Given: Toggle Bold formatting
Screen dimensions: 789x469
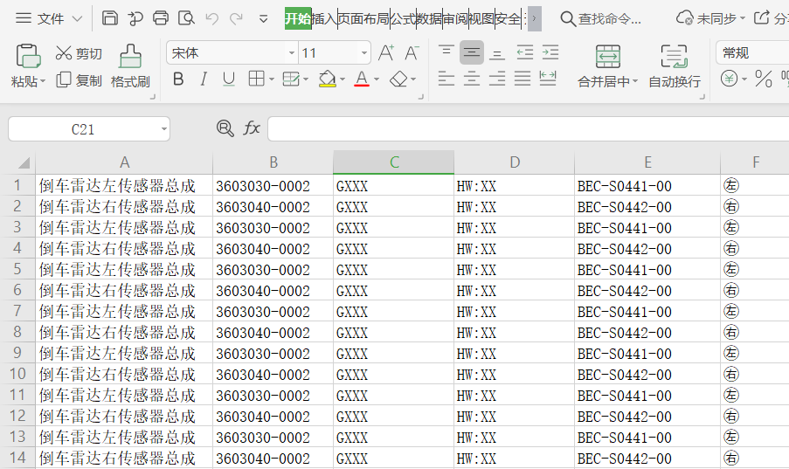Looking at the screenshot, I should (x=178, y=79).
